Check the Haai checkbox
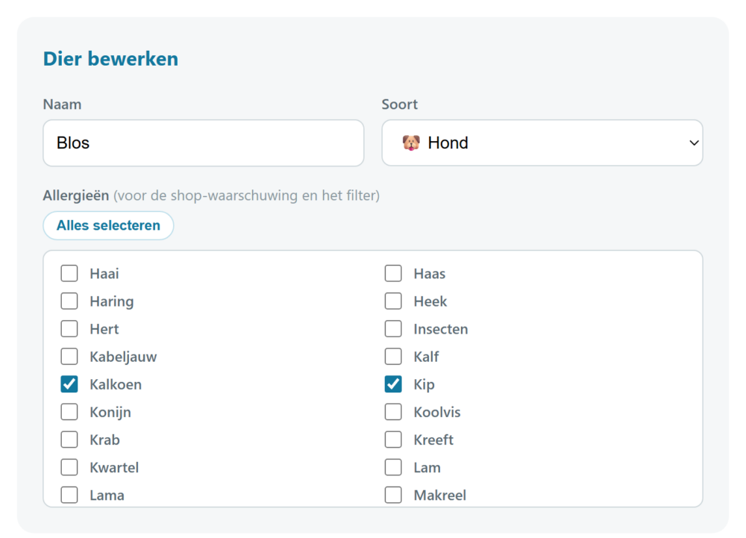Viewport: 746px width, 538px height. coord(69,274)
